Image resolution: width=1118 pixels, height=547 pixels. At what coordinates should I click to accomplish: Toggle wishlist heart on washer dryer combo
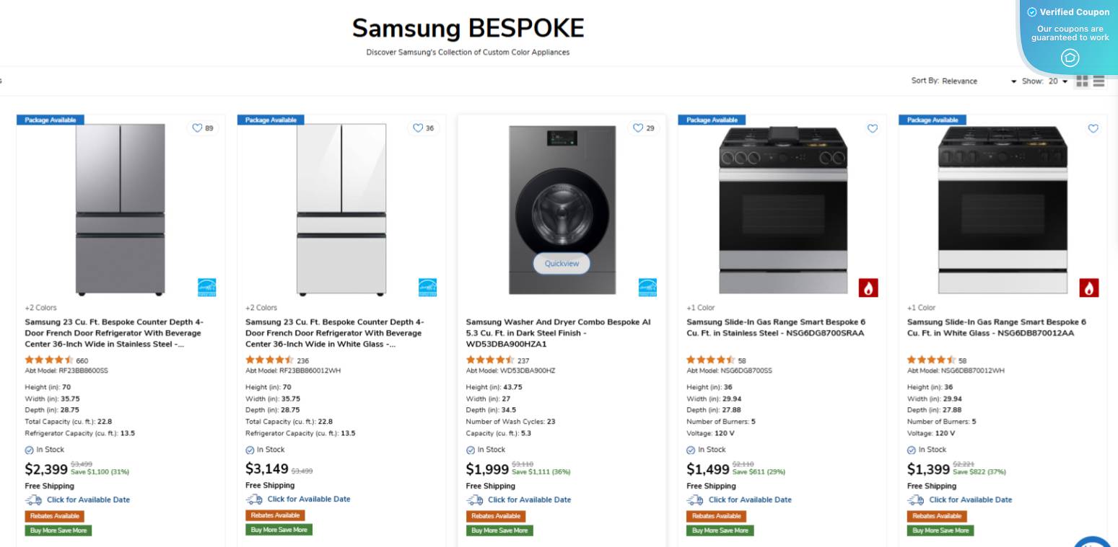click(x=637, y=128)
